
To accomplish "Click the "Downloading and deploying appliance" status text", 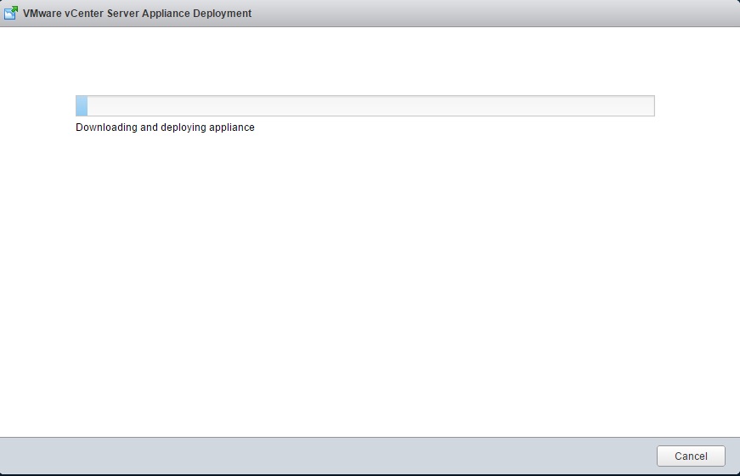I will 165,127.
